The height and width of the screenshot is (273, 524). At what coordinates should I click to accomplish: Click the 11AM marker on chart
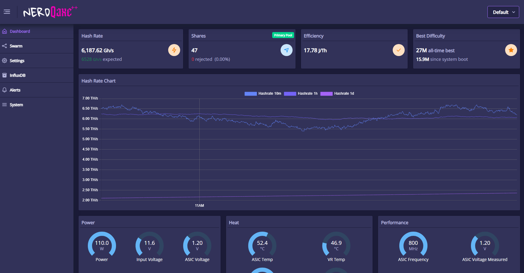click(x=199, y=206)
